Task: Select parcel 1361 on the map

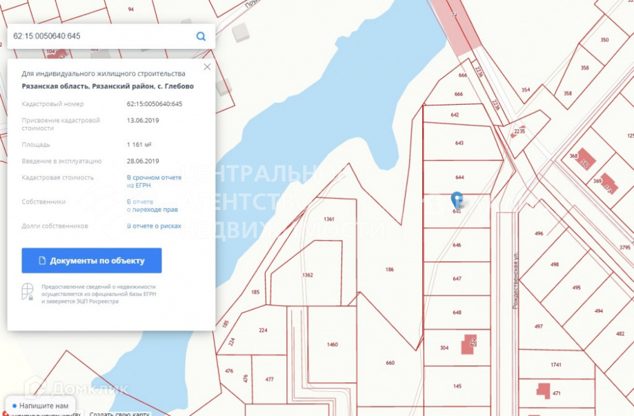Action: pos(328,219)
